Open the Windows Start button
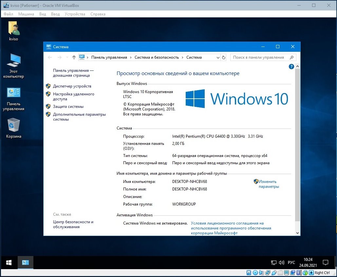Viewport: 337px width, 277px height. point(9,262)
